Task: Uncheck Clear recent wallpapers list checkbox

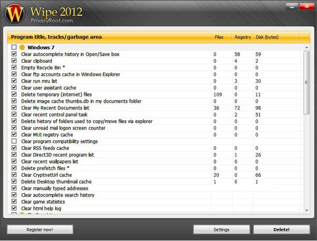Action: coord(14,161)
